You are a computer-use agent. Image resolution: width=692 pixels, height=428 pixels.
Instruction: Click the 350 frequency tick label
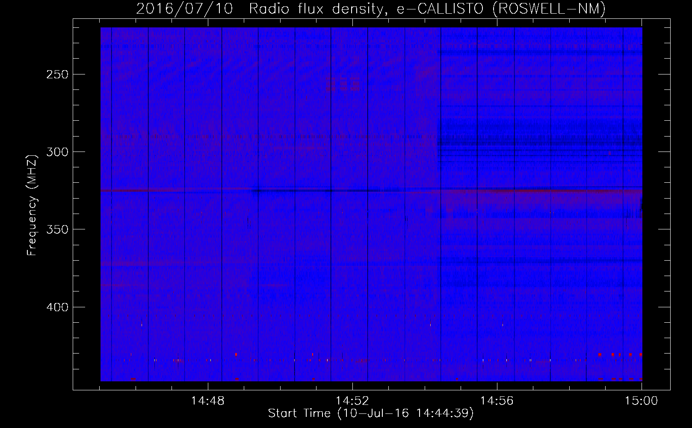click(x=57, y=229)
